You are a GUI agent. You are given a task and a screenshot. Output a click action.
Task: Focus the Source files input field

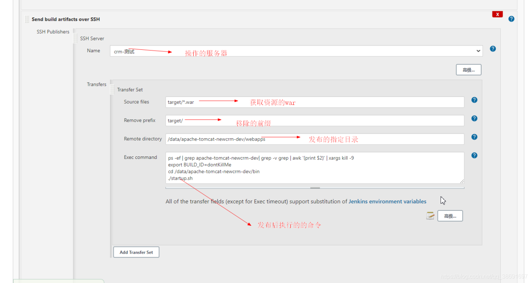point(314,102)
